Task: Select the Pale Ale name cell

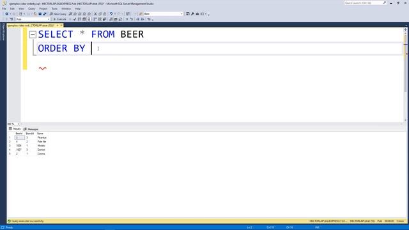Action: point(42,142)
